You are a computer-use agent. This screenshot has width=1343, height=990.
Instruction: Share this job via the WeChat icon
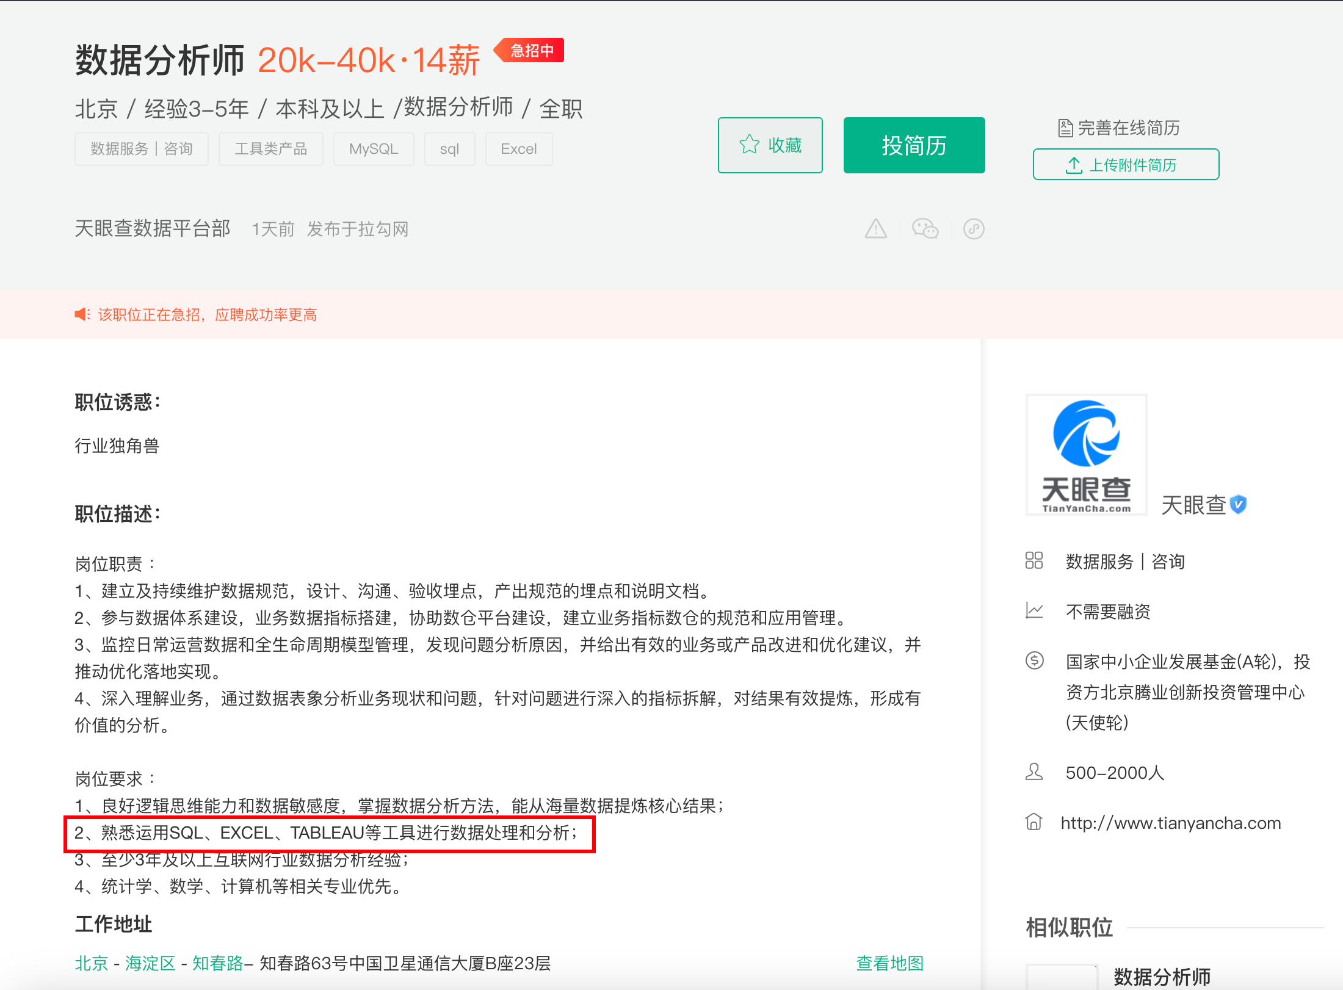[925, 228]
